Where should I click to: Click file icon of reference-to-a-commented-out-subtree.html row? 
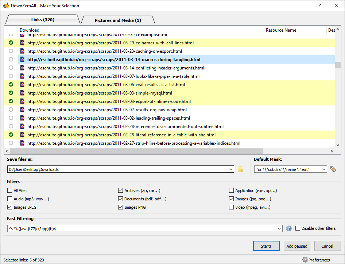[x=22, y=126]
